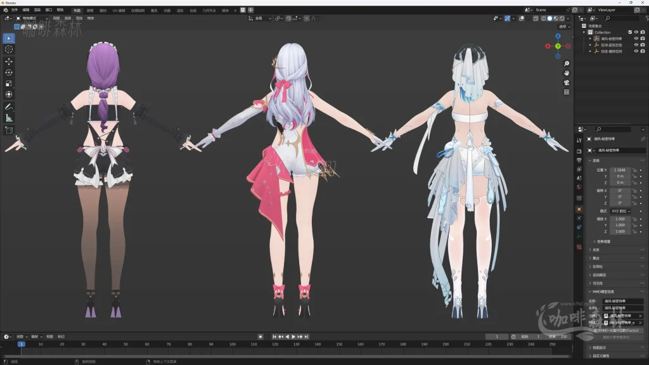The width and height of the screenshot is (649, 365).
Task: Click the green Y axis gizmo
Action: tap(558, 46)
